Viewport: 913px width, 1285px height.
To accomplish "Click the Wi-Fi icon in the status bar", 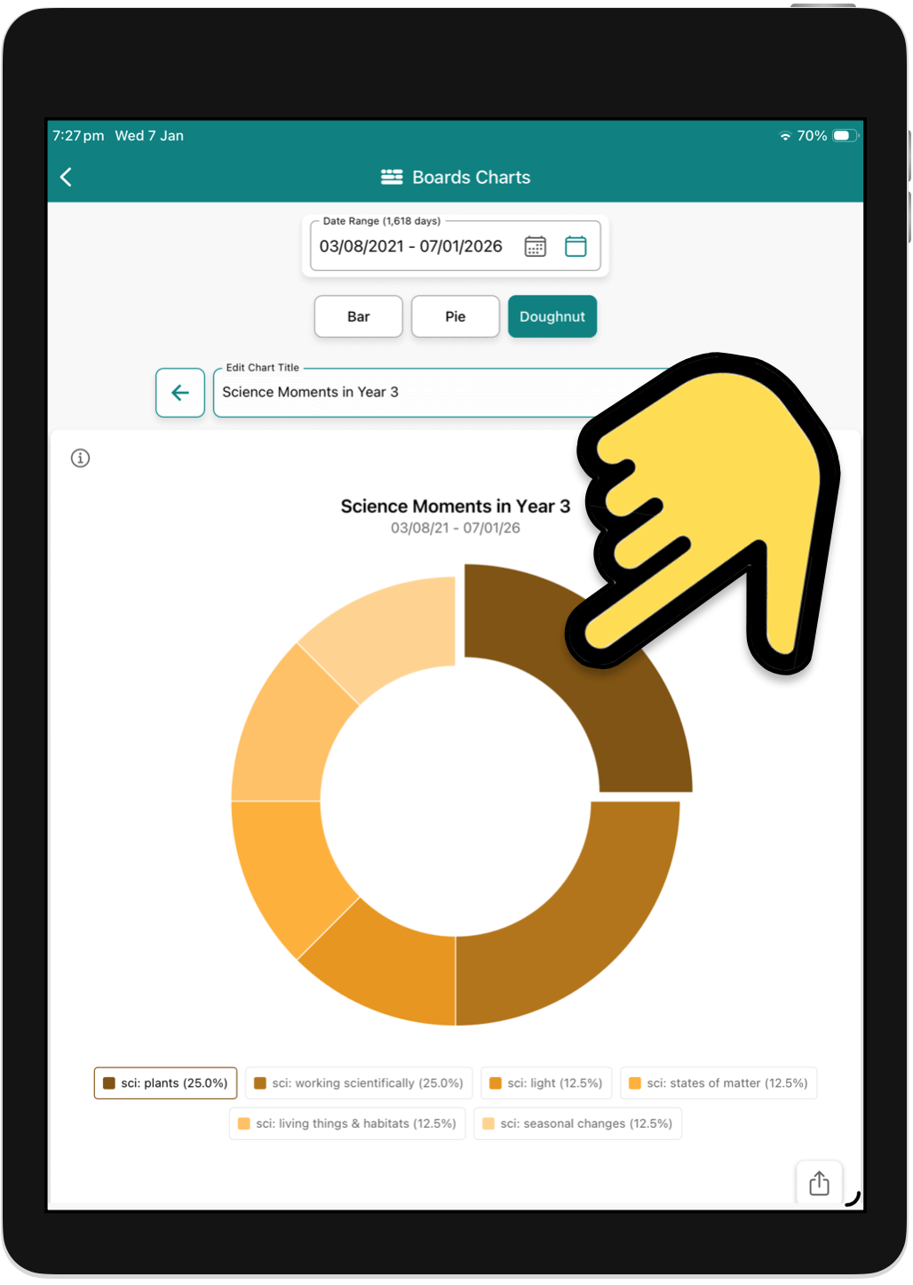I will pos(785,135).
